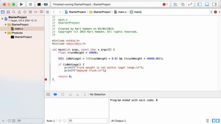Run the project with the Play button
This screenshot has width=221, height=124.
[x=21, y=4]
